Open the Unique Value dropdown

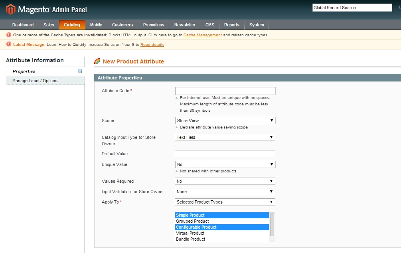point(225,164)
